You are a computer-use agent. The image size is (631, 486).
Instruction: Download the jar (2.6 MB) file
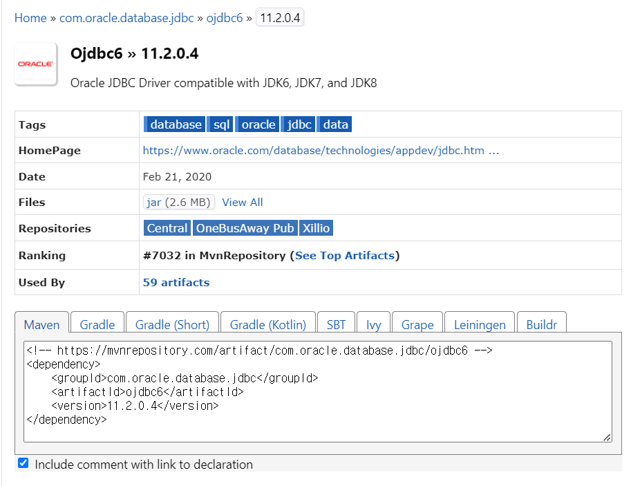(x=179, y=202)
